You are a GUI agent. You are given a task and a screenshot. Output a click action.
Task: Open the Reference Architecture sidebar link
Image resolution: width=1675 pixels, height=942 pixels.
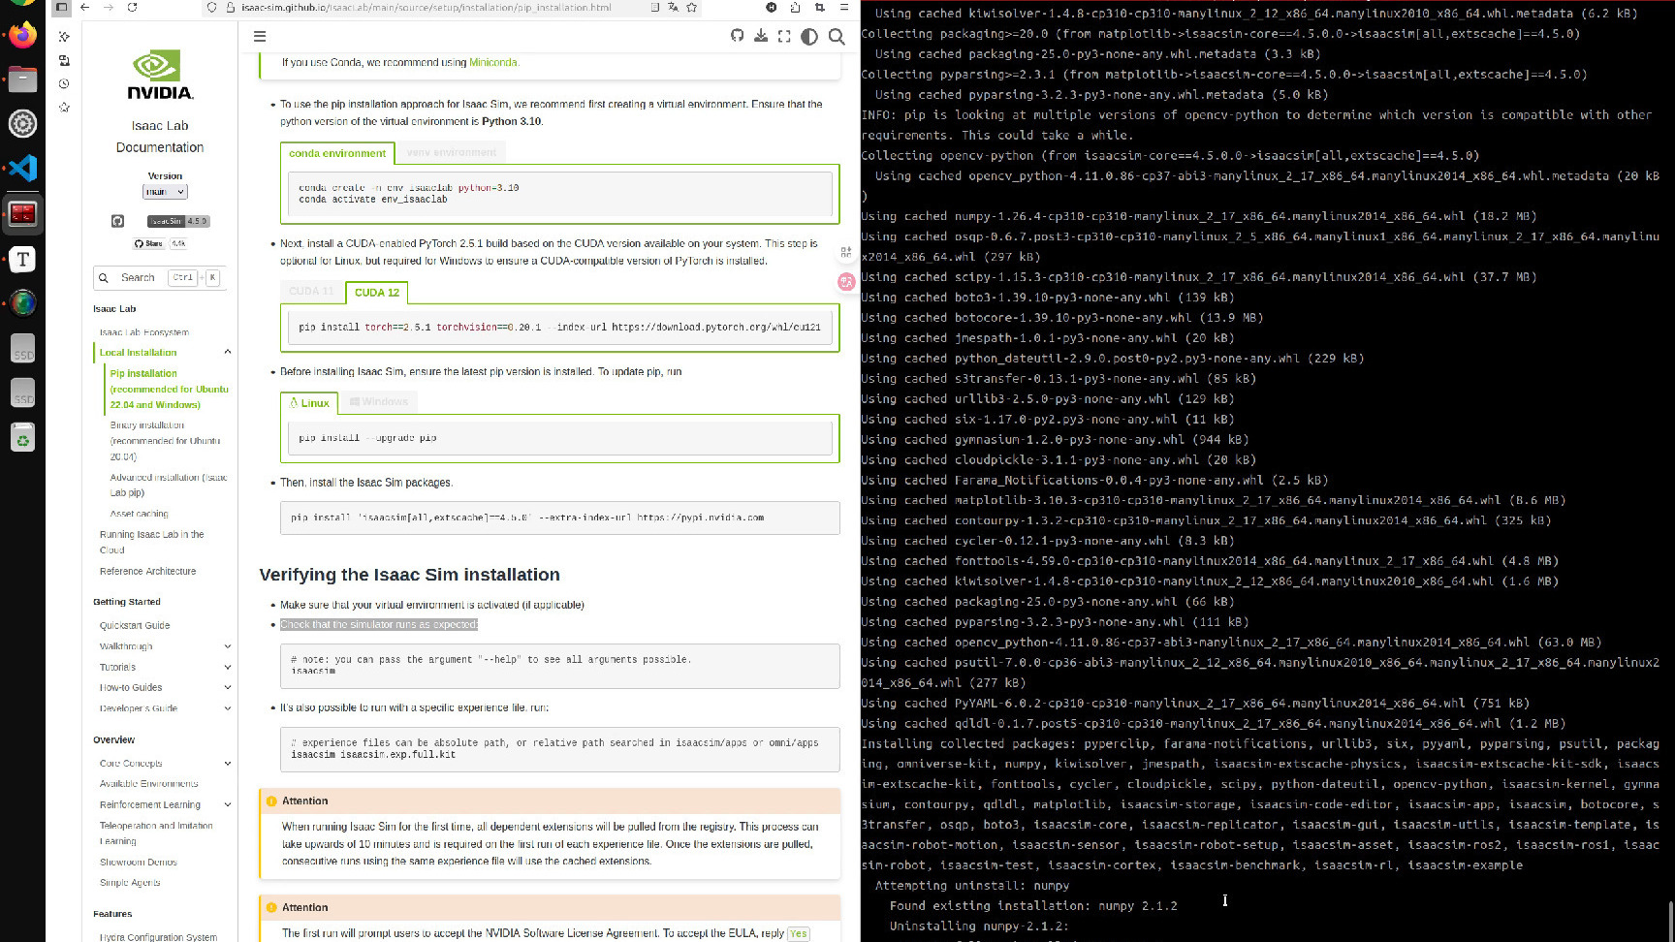(147, 571)
